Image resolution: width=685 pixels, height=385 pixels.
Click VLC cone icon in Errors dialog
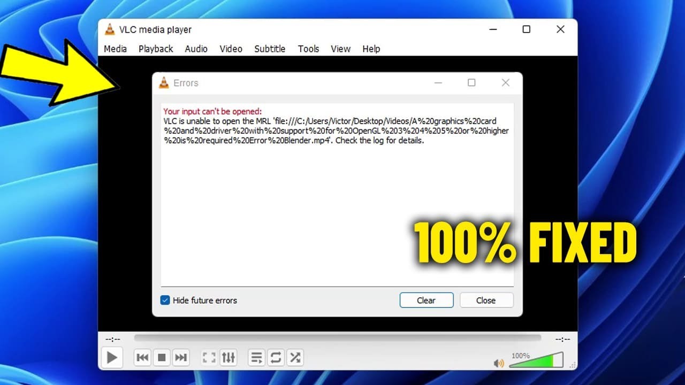[164, 83]
